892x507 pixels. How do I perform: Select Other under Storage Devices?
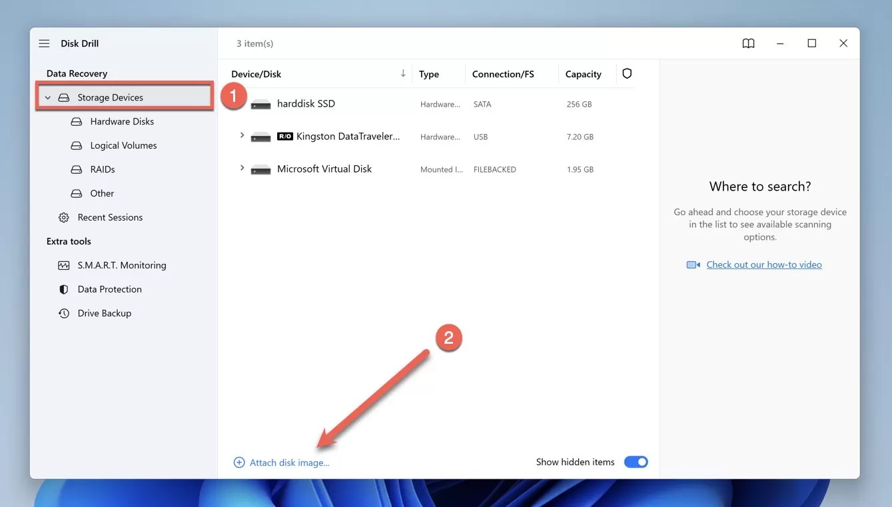(101, 193)
